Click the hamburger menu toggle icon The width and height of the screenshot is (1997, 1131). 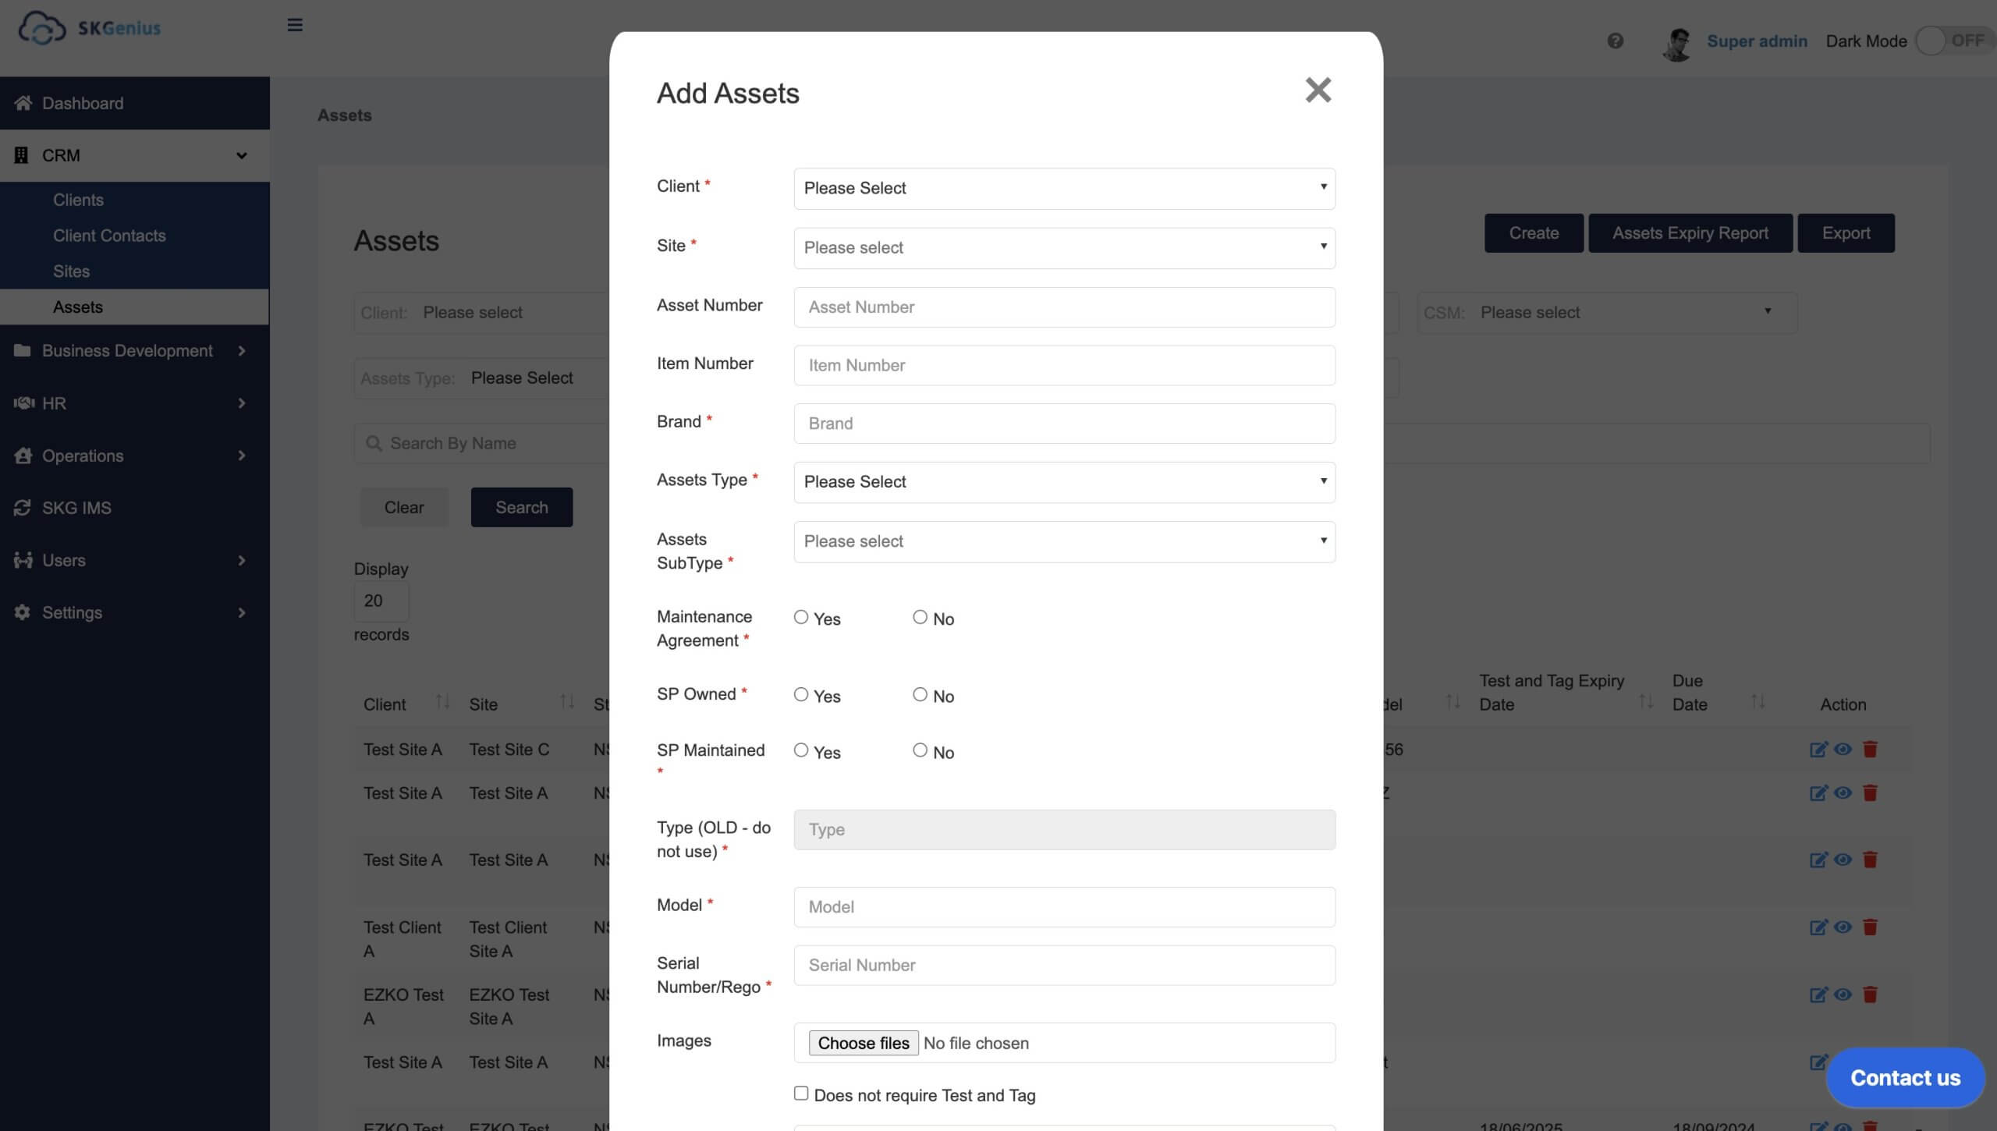pos(293,25)
